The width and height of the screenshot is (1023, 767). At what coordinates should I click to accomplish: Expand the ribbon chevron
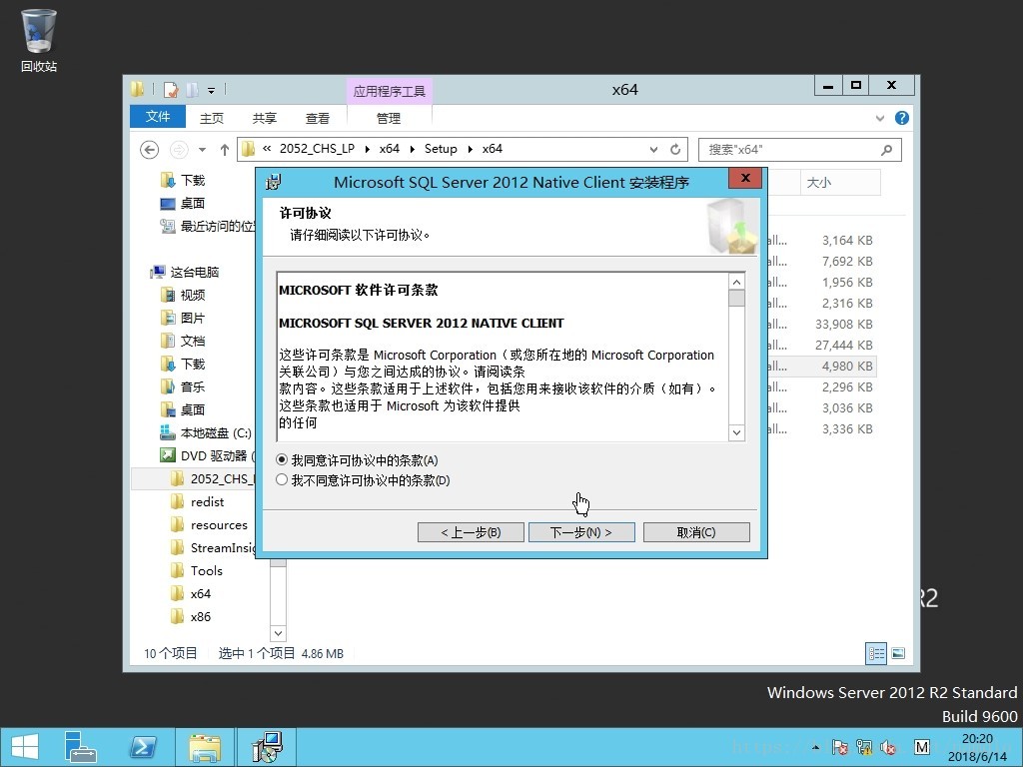click(x=880, y=118)
